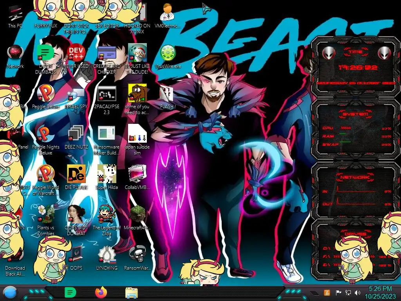Open the network tray icon

(348, 293)
